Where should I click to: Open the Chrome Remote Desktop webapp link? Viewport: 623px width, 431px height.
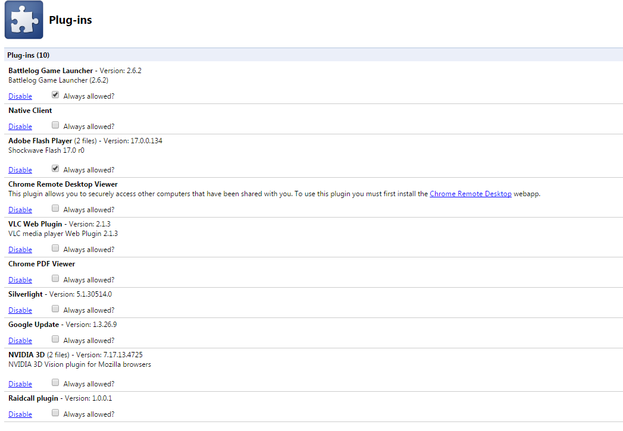[x=471, y=194]
